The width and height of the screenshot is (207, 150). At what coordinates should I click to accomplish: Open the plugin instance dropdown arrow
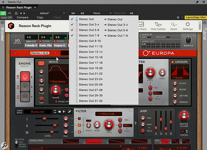[35, 8]
